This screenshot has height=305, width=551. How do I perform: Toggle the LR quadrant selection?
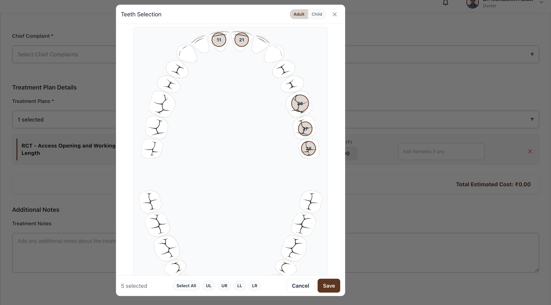(254, 286)
